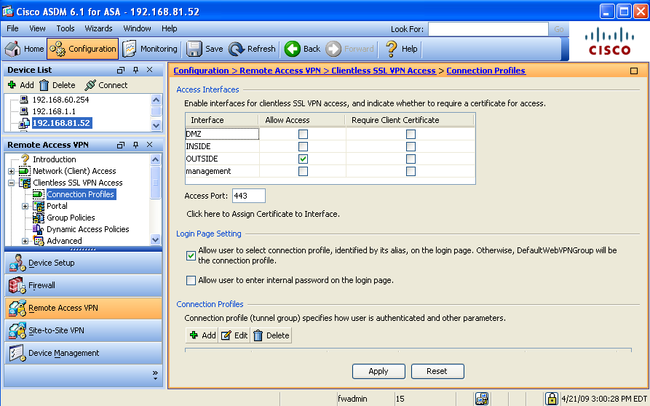This screenshot has height=406, width=650.
Task: Open the File menu
Action: click(12, 28)
